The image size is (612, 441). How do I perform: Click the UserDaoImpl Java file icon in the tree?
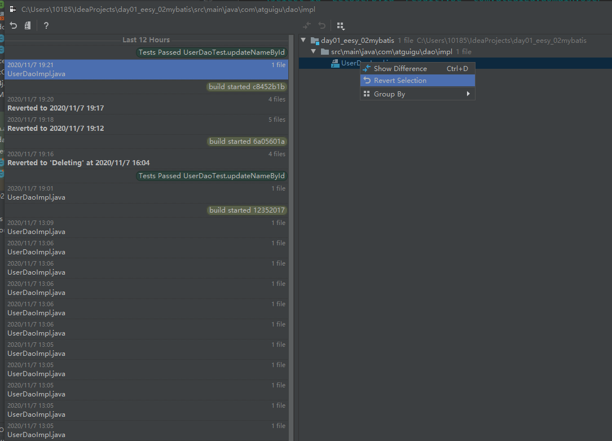click(x=335, y=63)
